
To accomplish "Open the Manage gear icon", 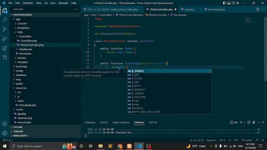I will tap(5, 133).
